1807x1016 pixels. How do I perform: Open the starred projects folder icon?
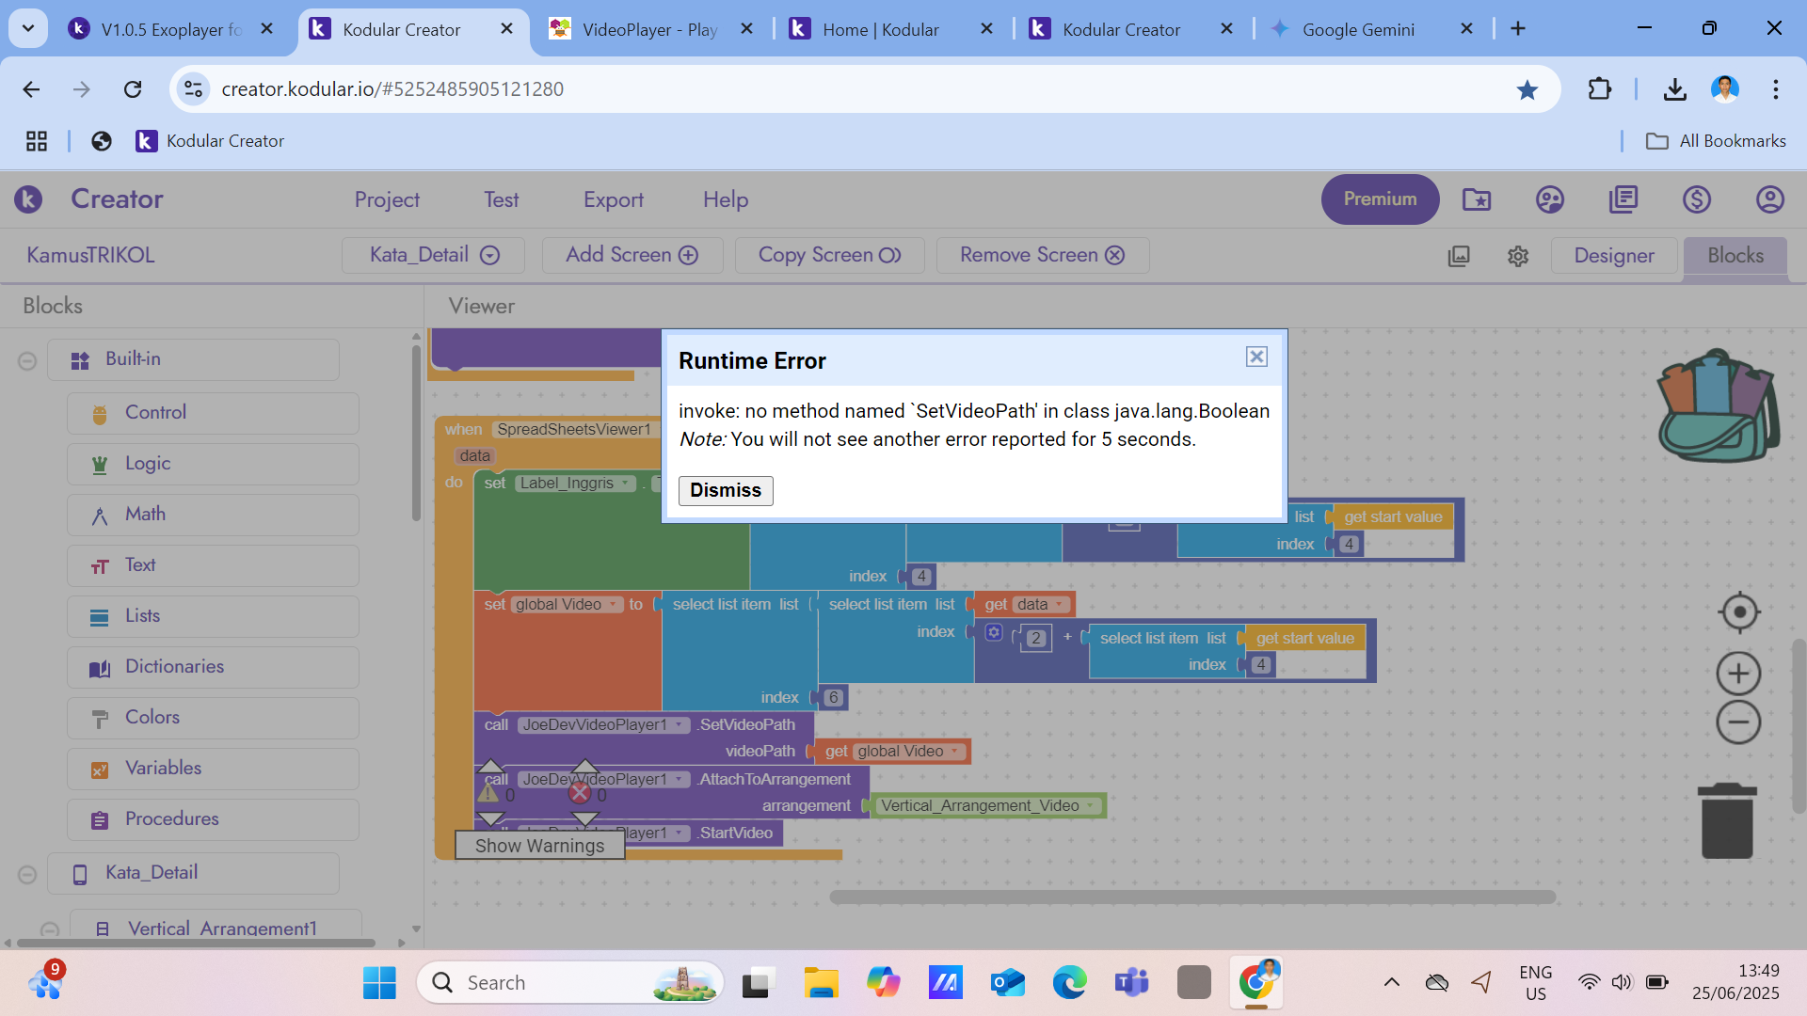1477,199
